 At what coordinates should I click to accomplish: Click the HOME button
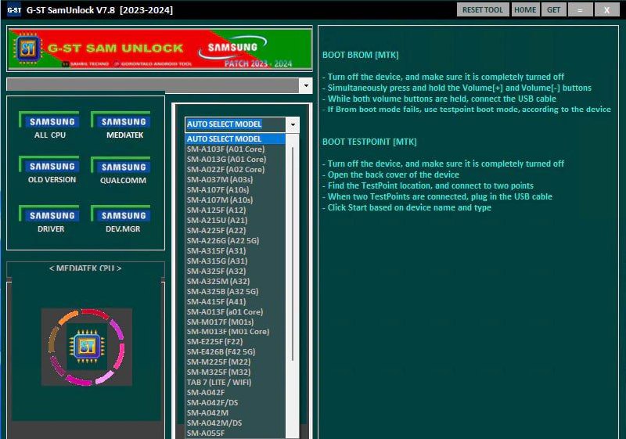coord(525,9)
